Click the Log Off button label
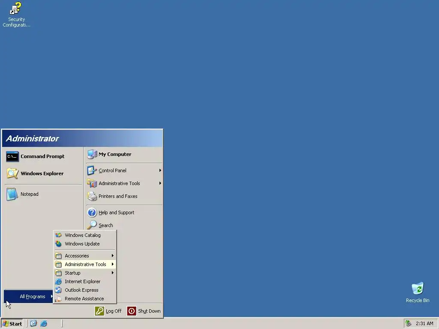The height and width of the screenshot is (329, 439). pos(114,311)
